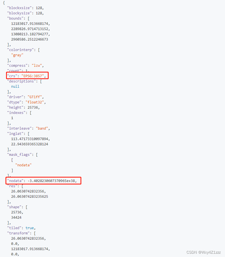Click the res key label

13,186
